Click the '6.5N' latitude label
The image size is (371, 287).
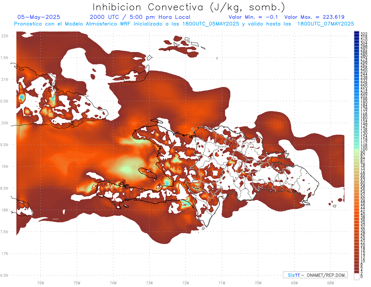pyautogui.click(x=5, y=275)
